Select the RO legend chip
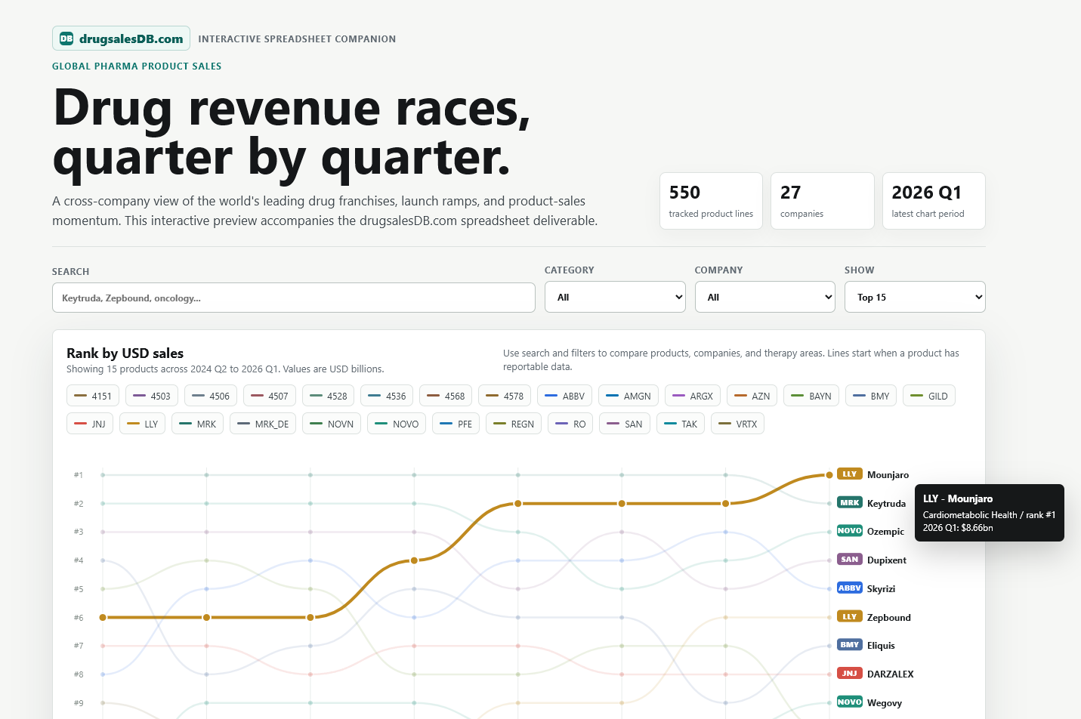The width and height of the screenshot is (1081, 719). (570, 424)
